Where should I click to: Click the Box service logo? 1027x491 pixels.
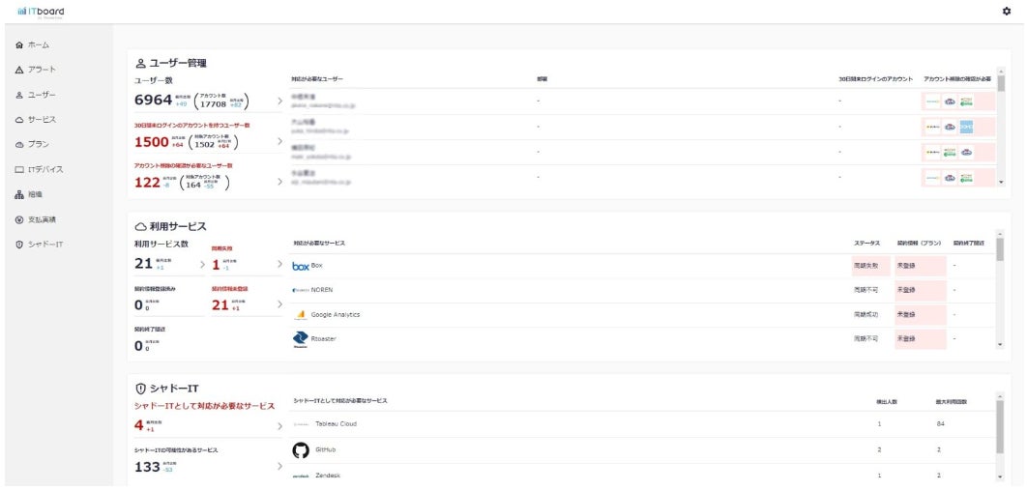301,267
